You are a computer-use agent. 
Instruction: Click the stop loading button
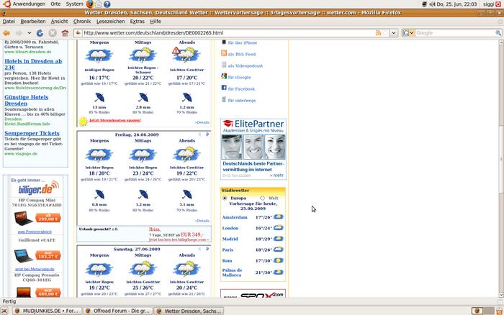click(x=53, y=33)
